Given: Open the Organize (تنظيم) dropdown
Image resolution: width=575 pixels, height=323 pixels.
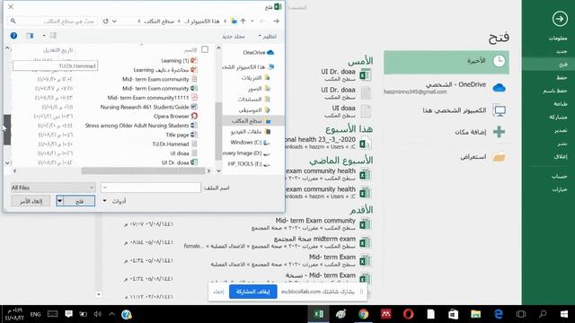Looking at the screenshot, I should (268, 36).
